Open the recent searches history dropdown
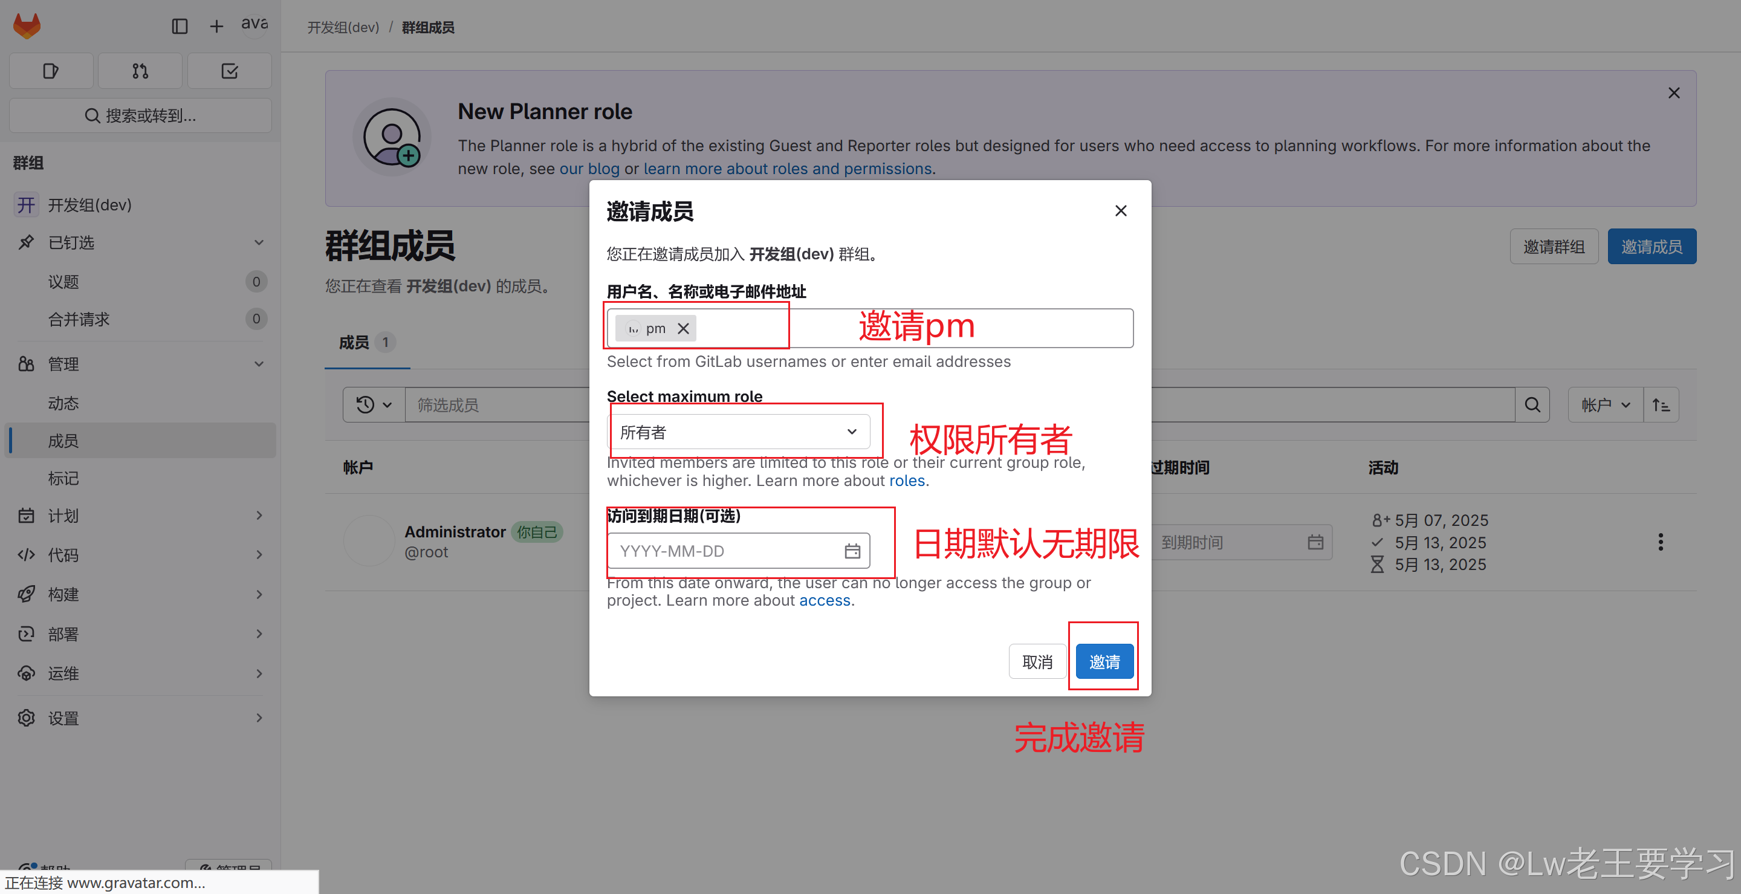 (x=374, y=405)
